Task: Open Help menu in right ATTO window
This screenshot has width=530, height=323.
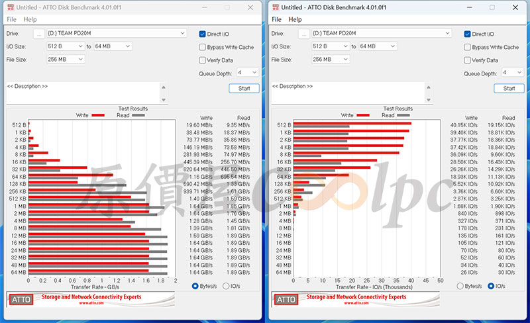Action: (x=295, y=19)
